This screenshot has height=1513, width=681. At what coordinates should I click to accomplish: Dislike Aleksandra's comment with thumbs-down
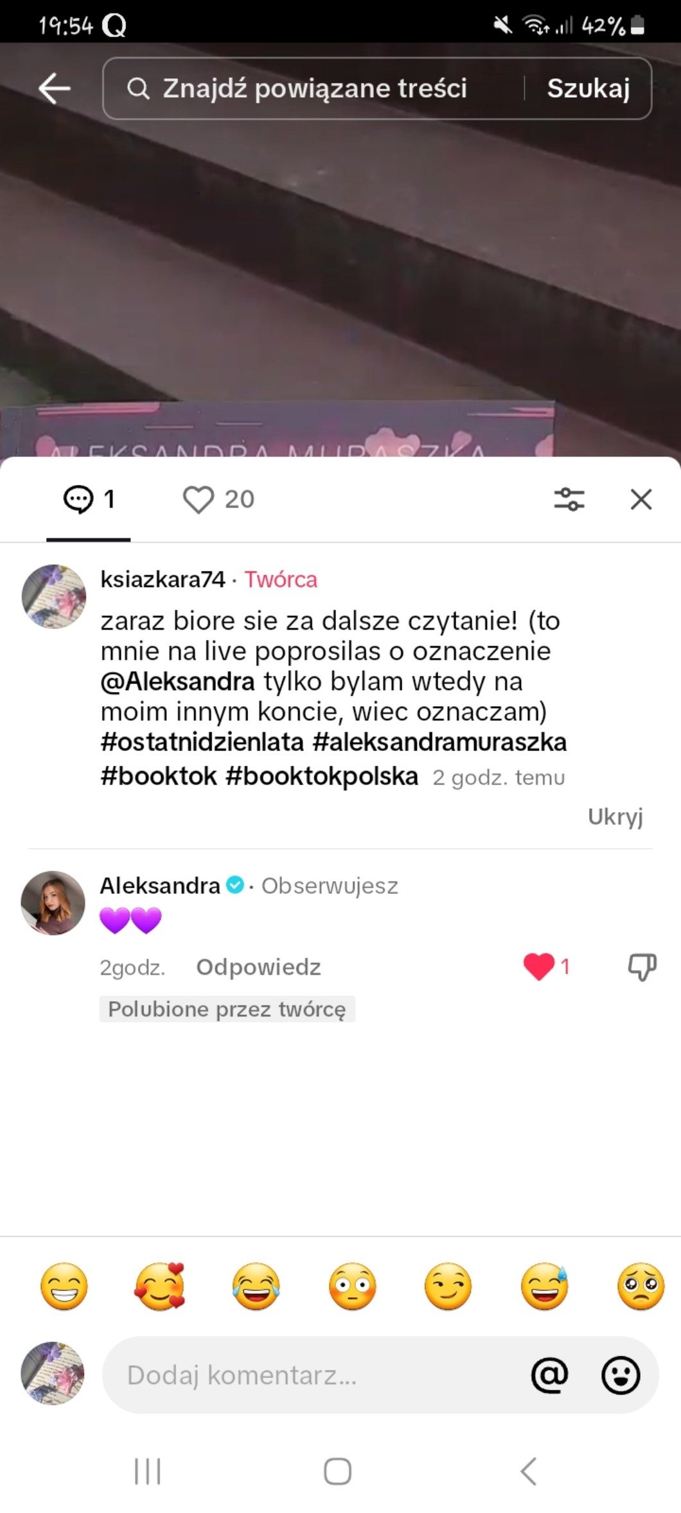coord(642,967)
